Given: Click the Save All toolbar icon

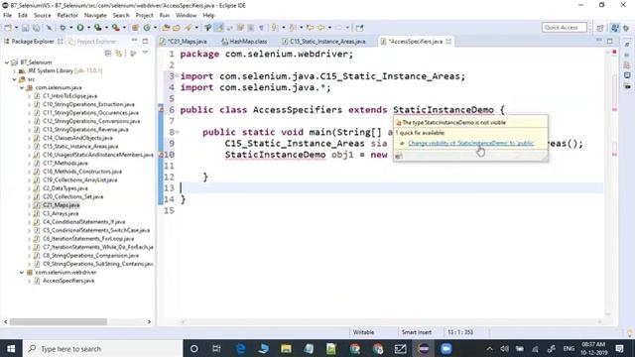Looking at the screenshot, I should 36,28.
